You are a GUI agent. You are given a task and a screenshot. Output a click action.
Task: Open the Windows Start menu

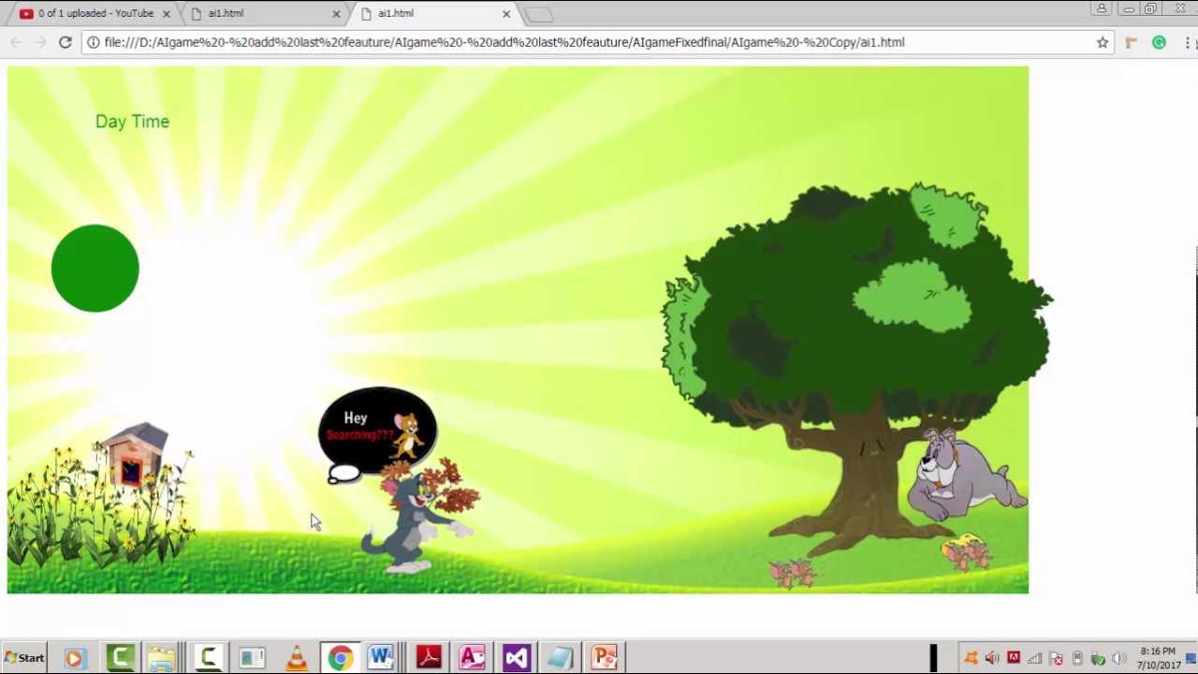pyautogui.click(x=24, y=658)
